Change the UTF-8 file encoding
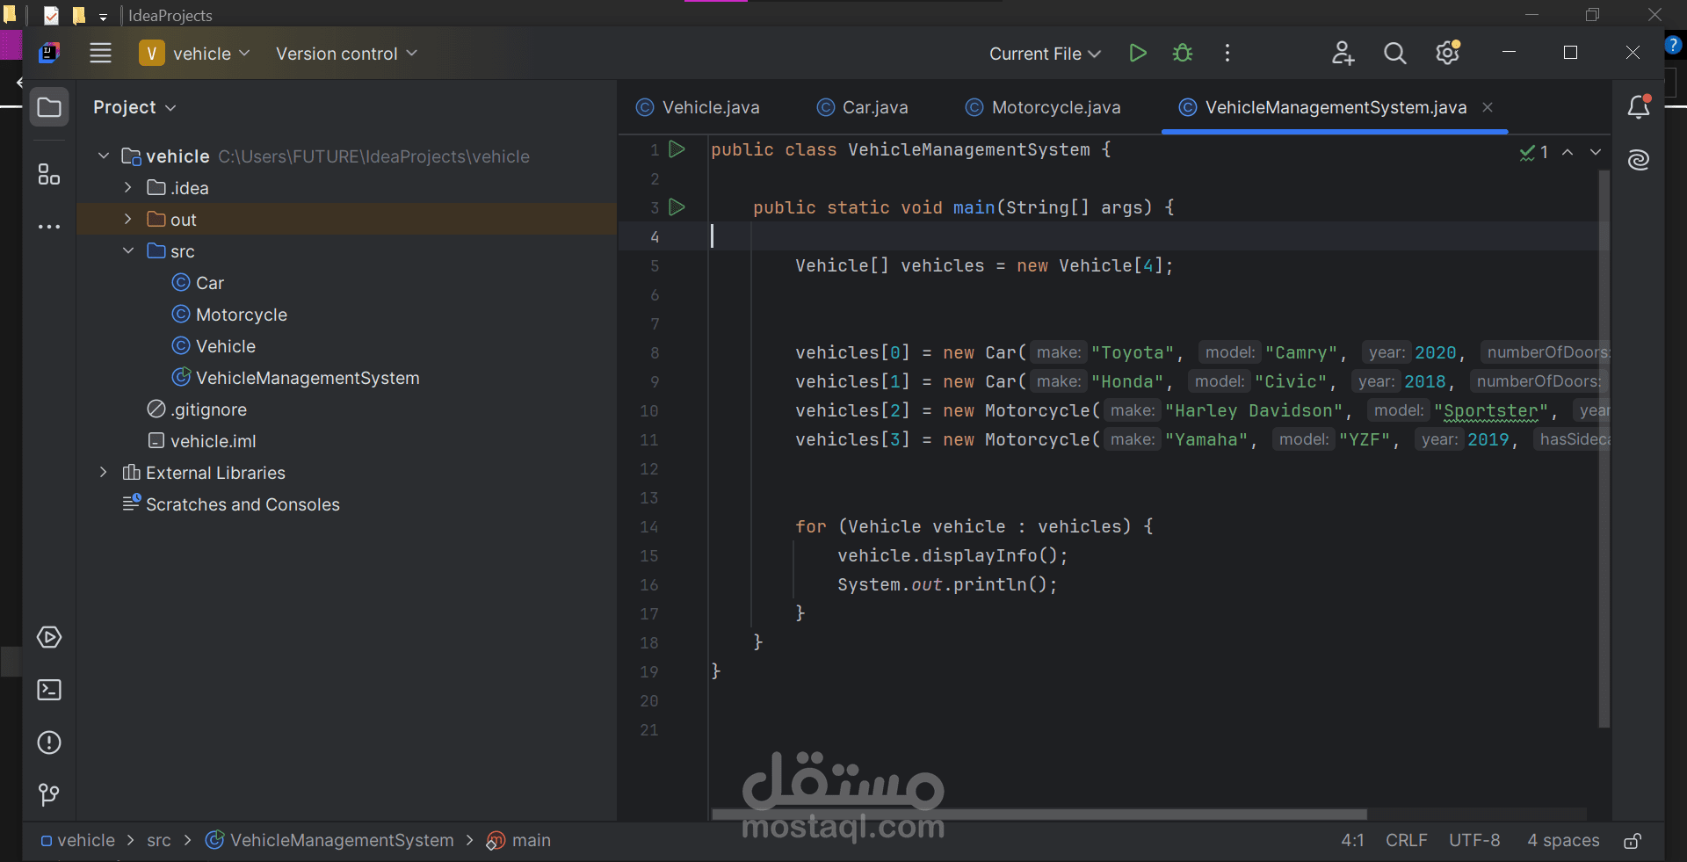Screen dimensions: 1687x862 [x=1474, y=840]
